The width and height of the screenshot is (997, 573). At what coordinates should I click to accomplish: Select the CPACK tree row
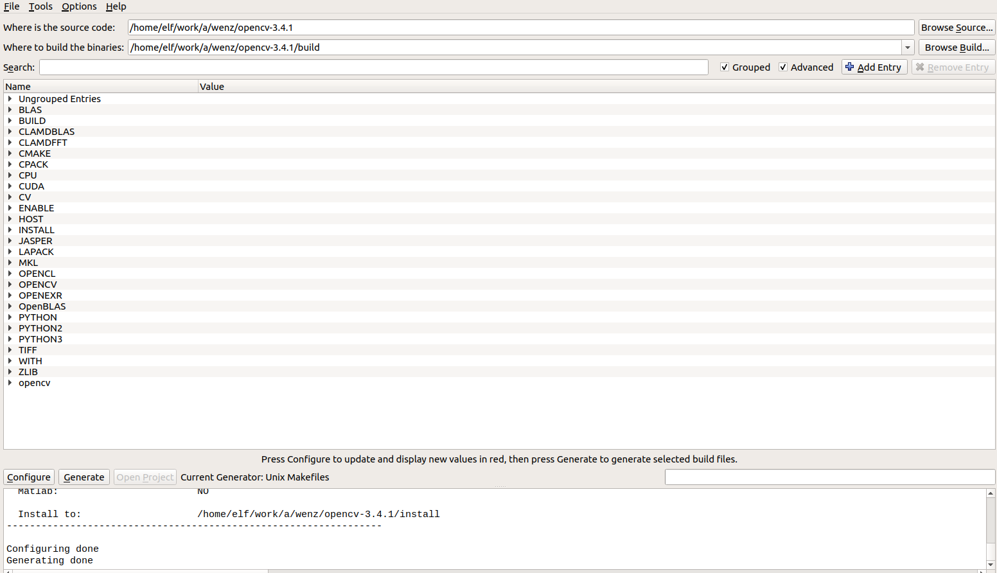pos(499,164)
